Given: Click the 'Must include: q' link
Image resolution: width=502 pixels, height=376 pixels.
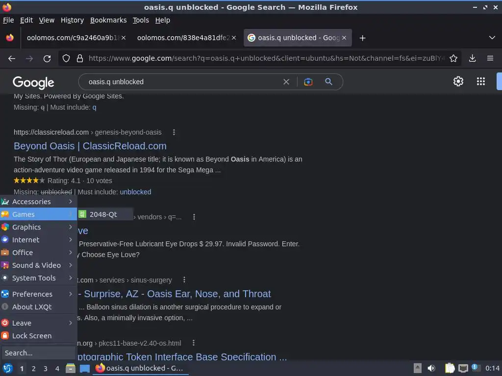Looking at the screenshot, I should pyautogui.click(x=95, y=107).
